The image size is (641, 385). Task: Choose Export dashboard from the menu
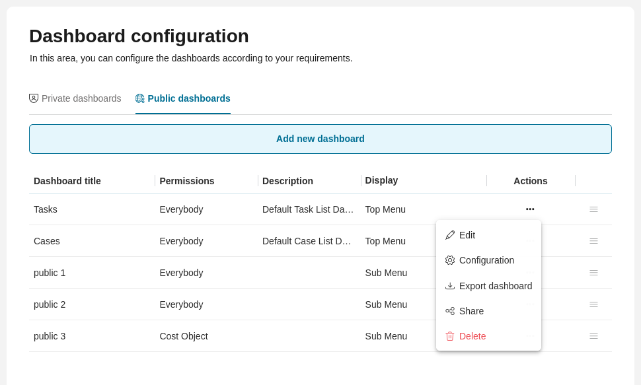[496, 285]
